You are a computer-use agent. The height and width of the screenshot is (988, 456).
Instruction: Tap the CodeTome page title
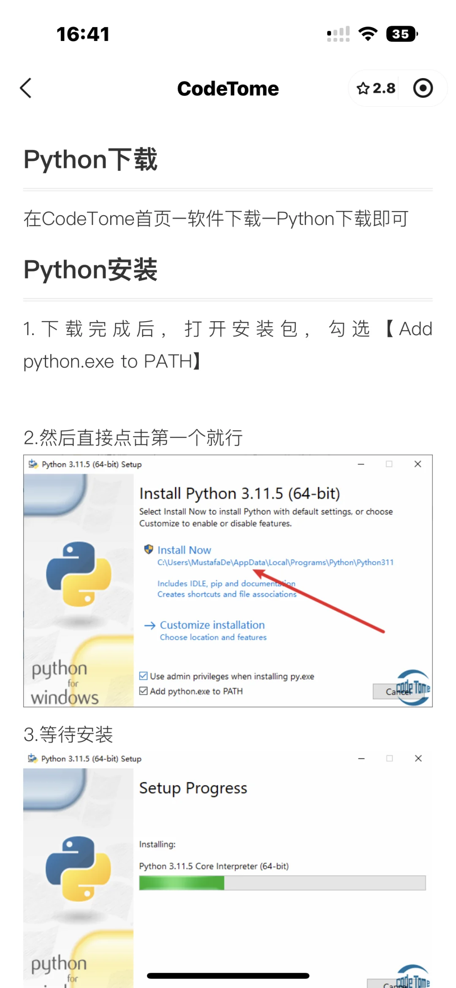[228, 89]
